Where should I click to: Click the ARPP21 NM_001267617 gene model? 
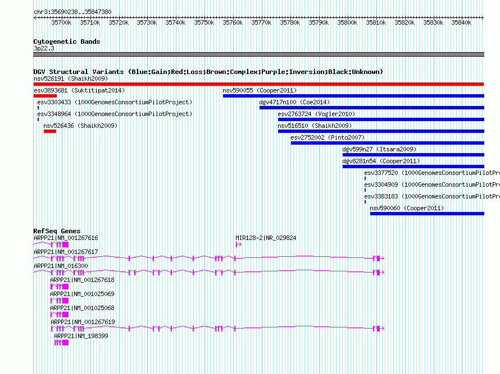click(209, 258)
